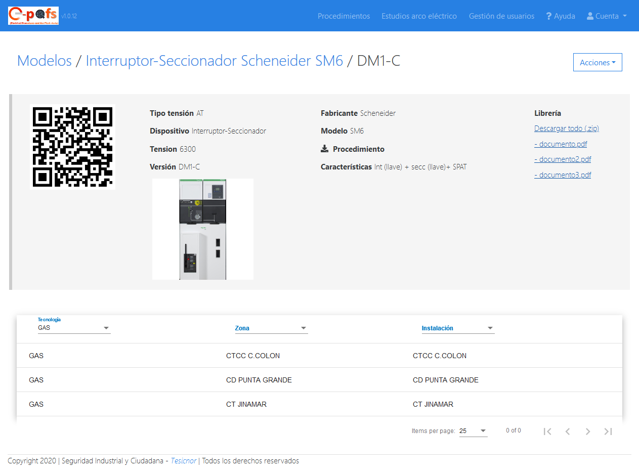This screenshot has height=474, width=639.
Task: Open the Acciones dropdown button
Action: 597,62
